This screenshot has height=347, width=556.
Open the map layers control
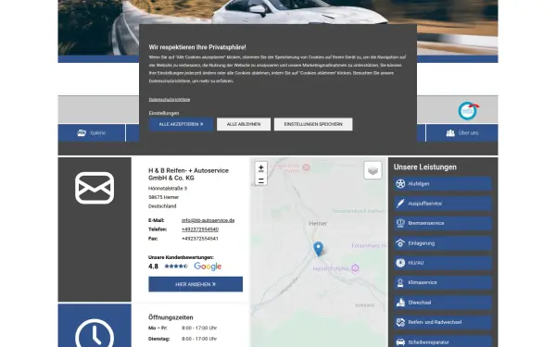(373, 170)
